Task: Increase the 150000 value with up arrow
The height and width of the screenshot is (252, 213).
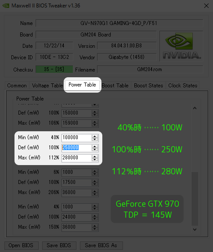Action: 95,112
